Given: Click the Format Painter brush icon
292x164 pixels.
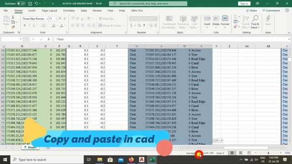Looking at the screenshot, I should [x=13, y=27].
